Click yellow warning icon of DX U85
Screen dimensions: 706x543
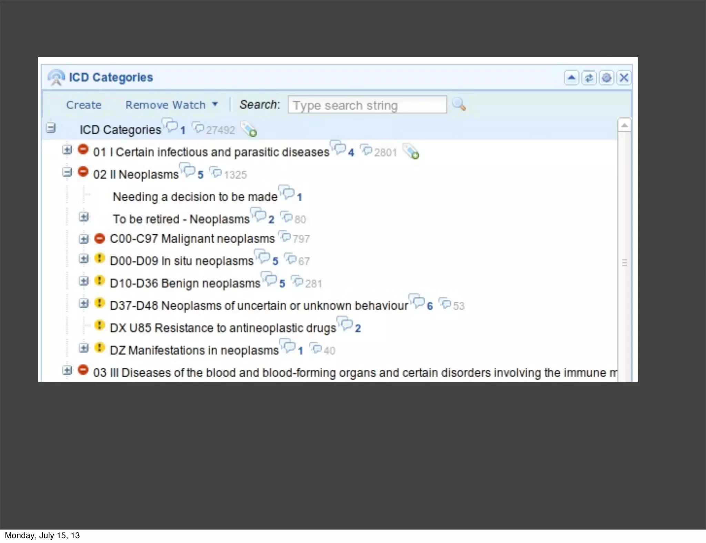[x=100, y=325]
